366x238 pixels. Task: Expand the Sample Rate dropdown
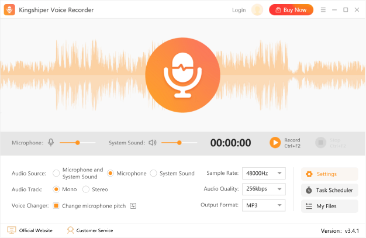tap(264, 173)
